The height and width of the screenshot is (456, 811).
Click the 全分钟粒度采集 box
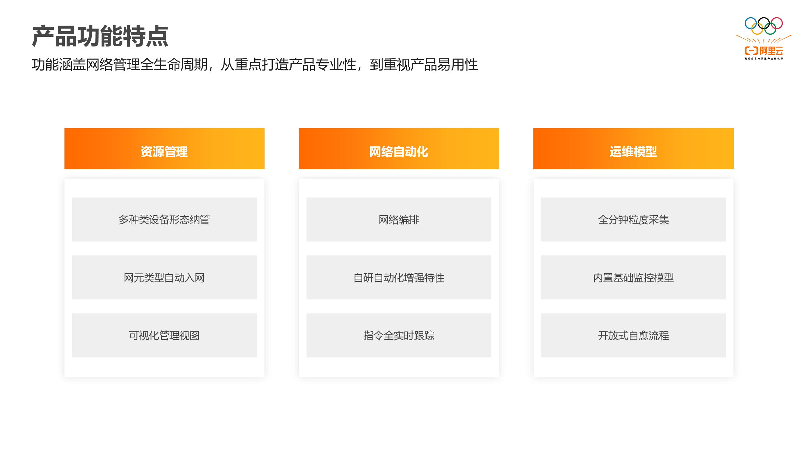[633, 219]
